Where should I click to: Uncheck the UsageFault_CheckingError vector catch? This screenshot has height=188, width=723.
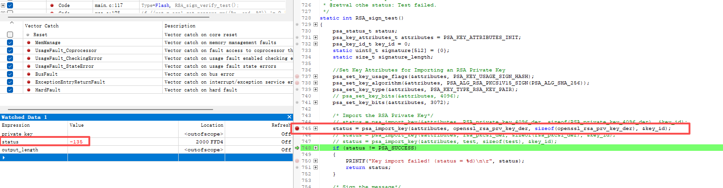[10, 58]
